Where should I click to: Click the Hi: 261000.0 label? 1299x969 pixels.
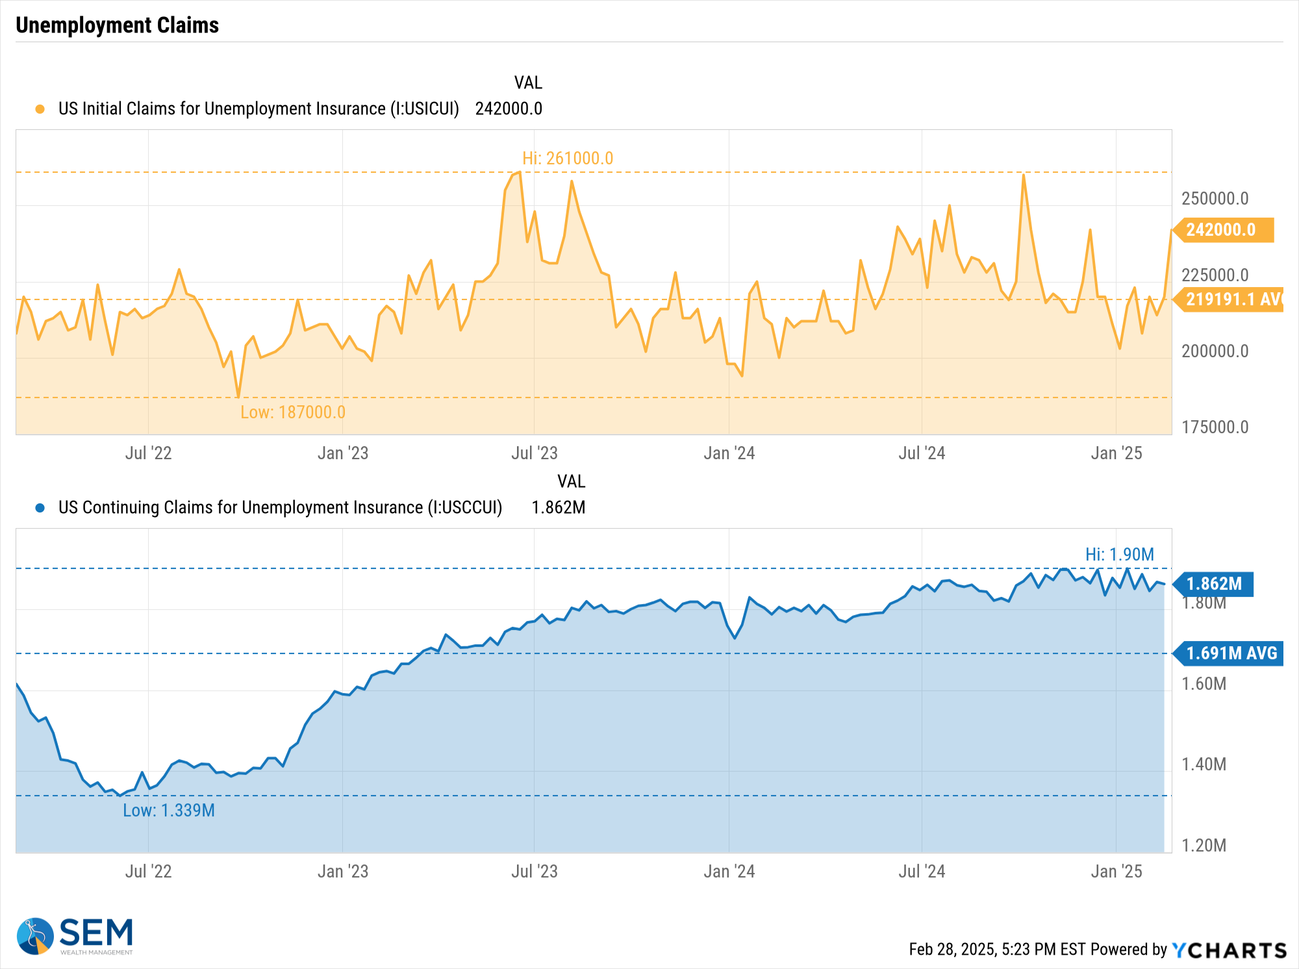point(567,158)
